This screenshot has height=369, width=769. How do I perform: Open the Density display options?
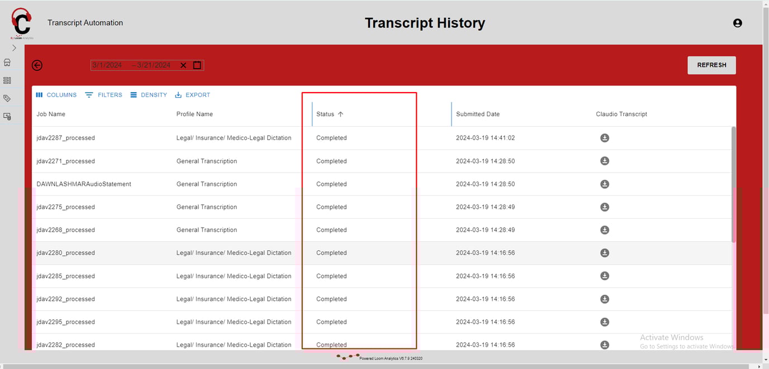(149, 94)
